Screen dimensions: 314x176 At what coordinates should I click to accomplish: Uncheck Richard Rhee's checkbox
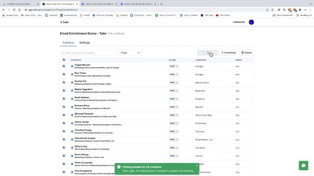tap(64, 107)
